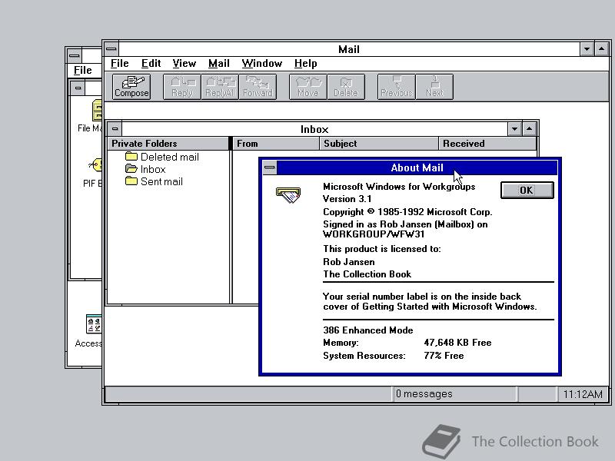
Task: Click the 11:12AM clock in status bar
Action: (583, 394)
